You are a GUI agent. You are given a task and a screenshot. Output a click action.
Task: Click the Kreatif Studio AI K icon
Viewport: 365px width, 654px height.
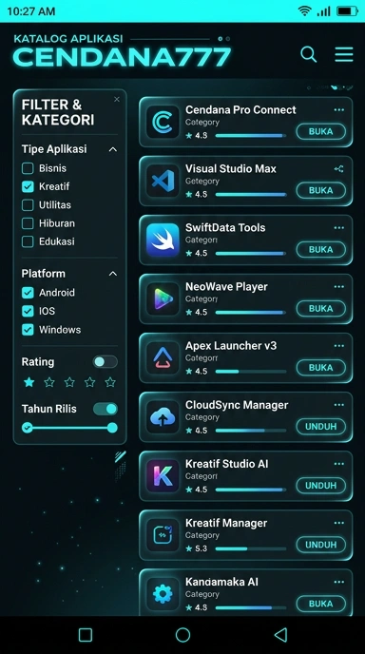163,476
